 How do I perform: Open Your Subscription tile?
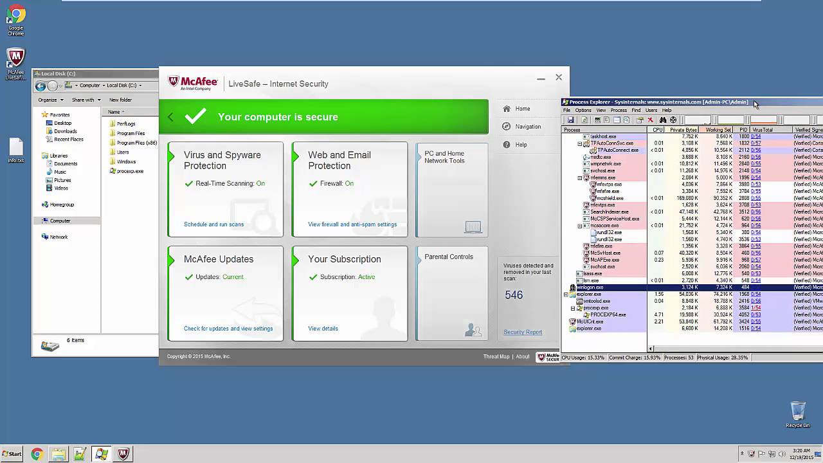[x=349, y=293]
